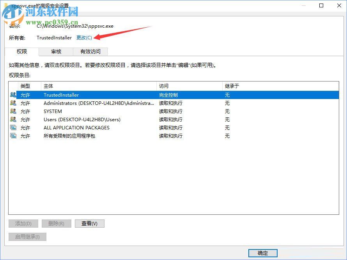Click the 所有受限制的应用程序包 package icon

pyautogui.click(x=13, y=136)
